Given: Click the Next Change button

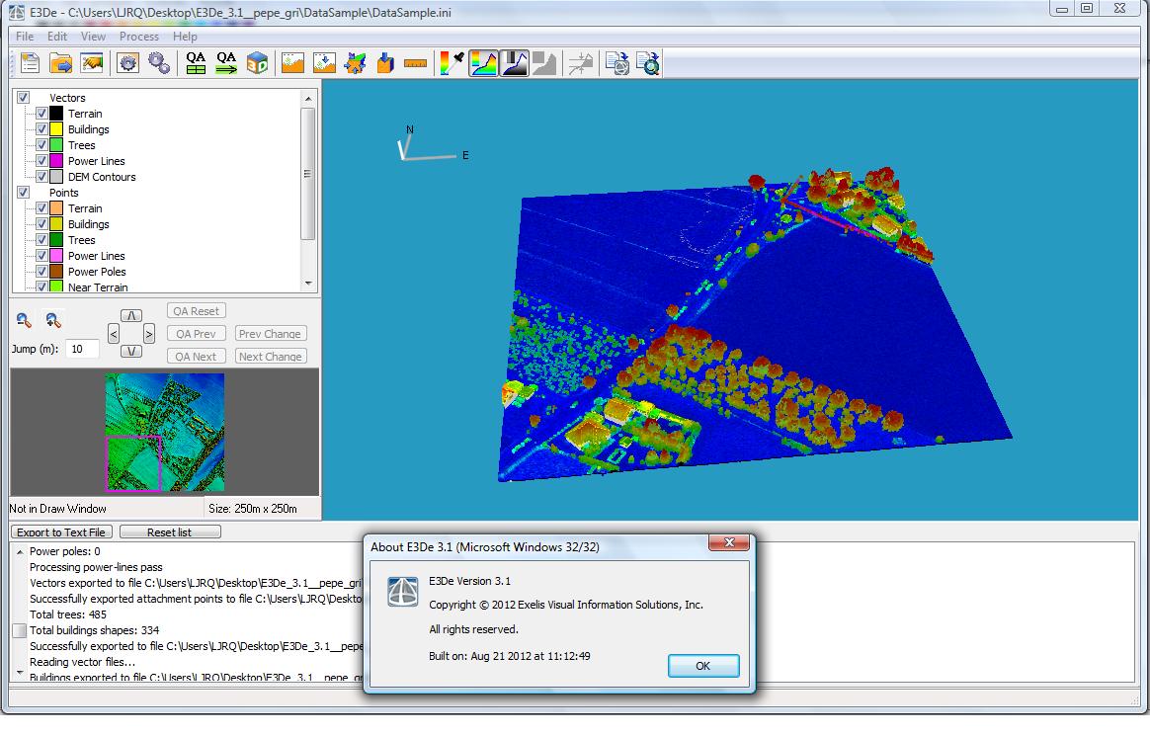Looking at the screenshot, I should (271, 357).
